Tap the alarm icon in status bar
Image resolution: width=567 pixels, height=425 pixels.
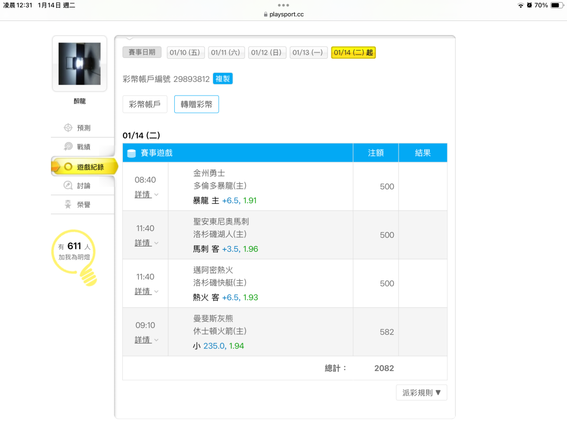529,5
